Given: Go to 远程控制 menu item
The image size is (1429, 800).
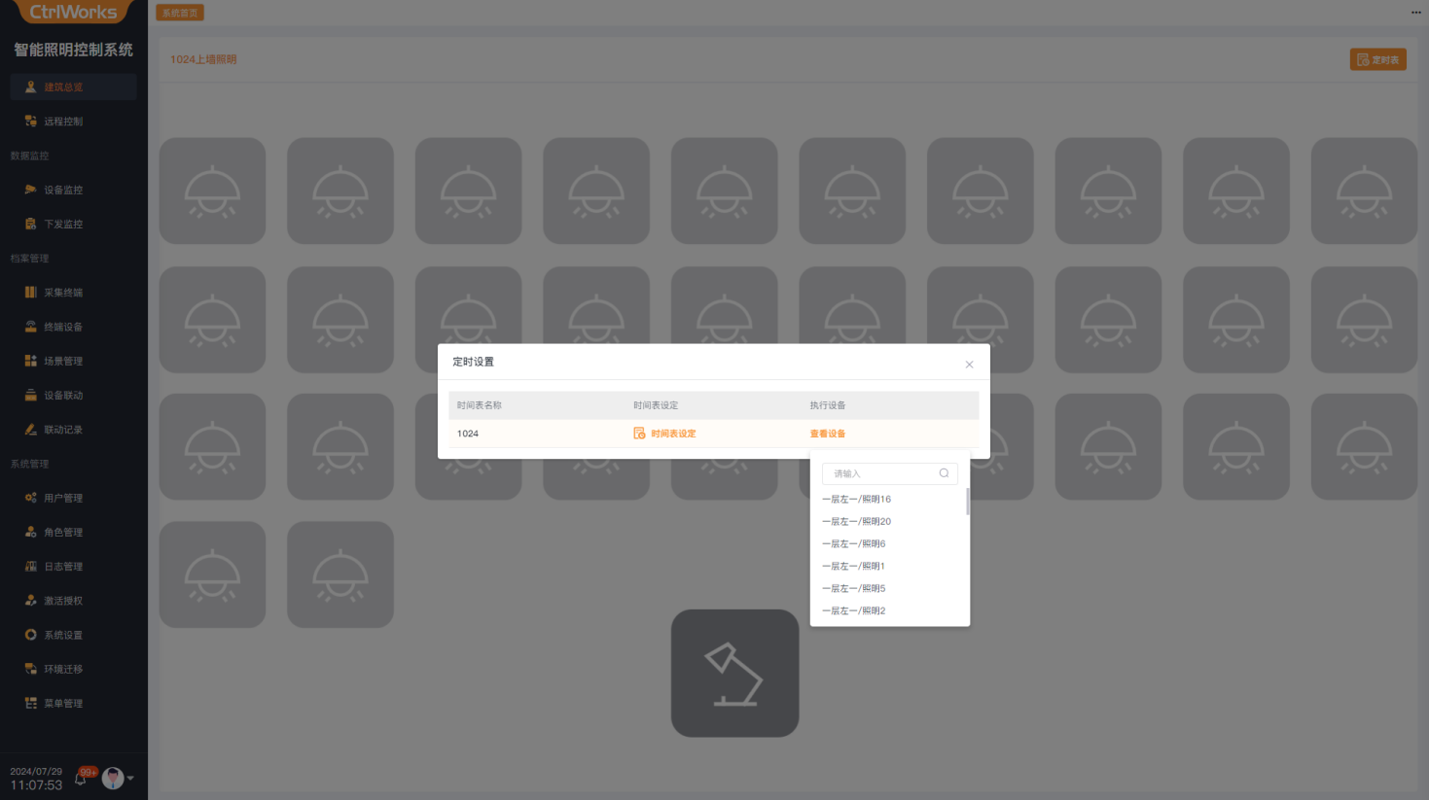Looking at the screenshot, I should (x=63, y=122).
